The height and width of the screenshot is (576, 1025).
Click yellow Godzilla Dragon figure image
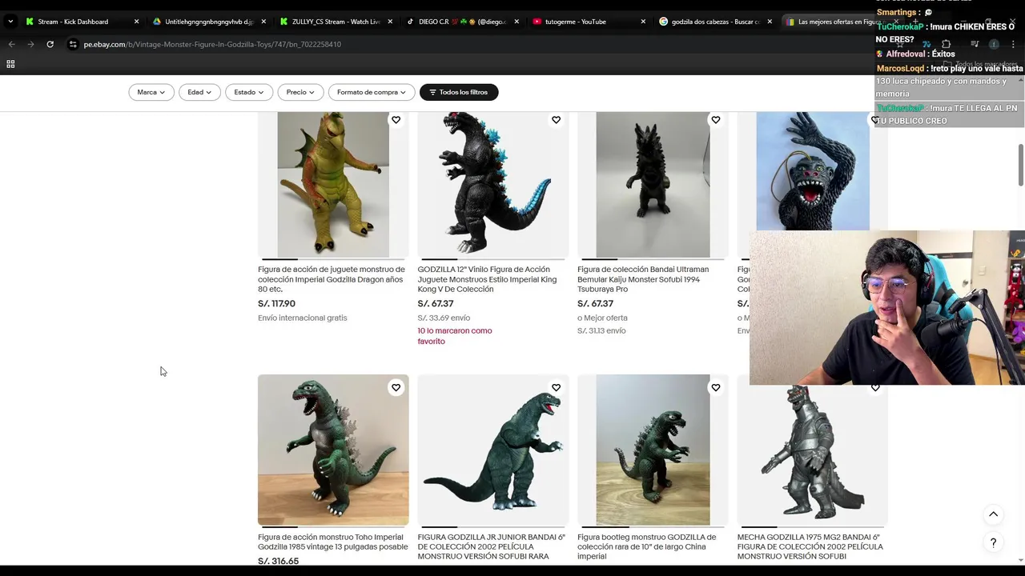[x=333, y=185]
